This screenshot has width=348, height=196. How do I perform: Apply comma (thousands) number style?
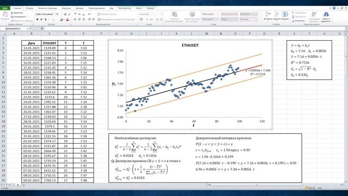click(151, 20)
